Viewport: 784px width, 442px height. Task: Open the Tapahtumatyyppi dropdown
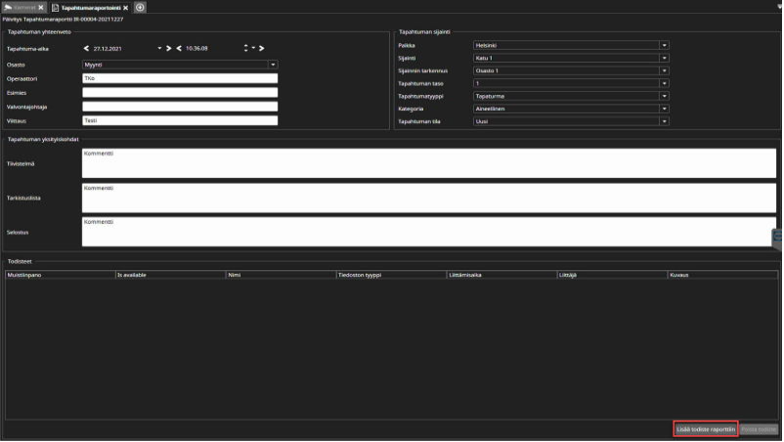click(664, 97)
